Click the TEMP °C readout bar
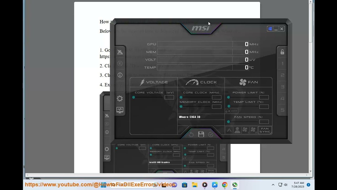The height and width of the screenshot is (190, 337). tap(203, 67)
